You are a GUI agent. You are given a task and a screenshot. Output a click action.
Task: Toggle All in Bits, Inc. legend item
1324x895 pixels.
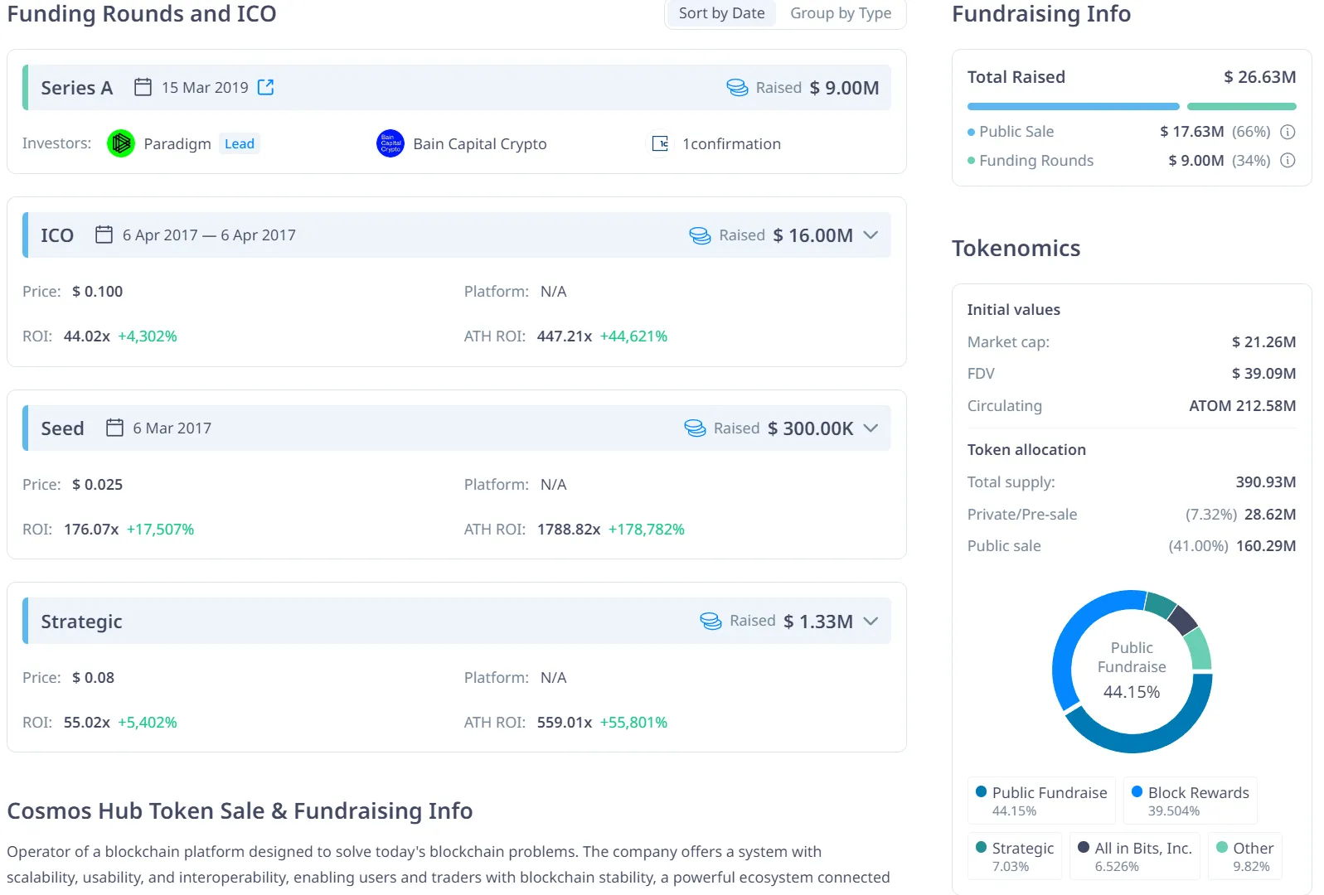click(x=1134, y=855)
